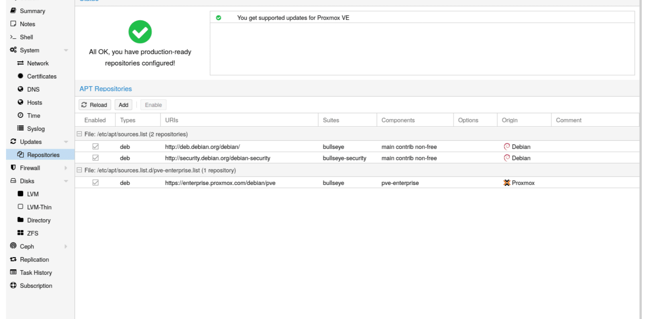The width and height of the screenshot is (646, 319).
Task: Click the Options column header
Action: pos(475,120)
